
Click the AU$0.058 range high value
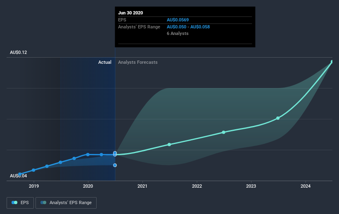200,27
